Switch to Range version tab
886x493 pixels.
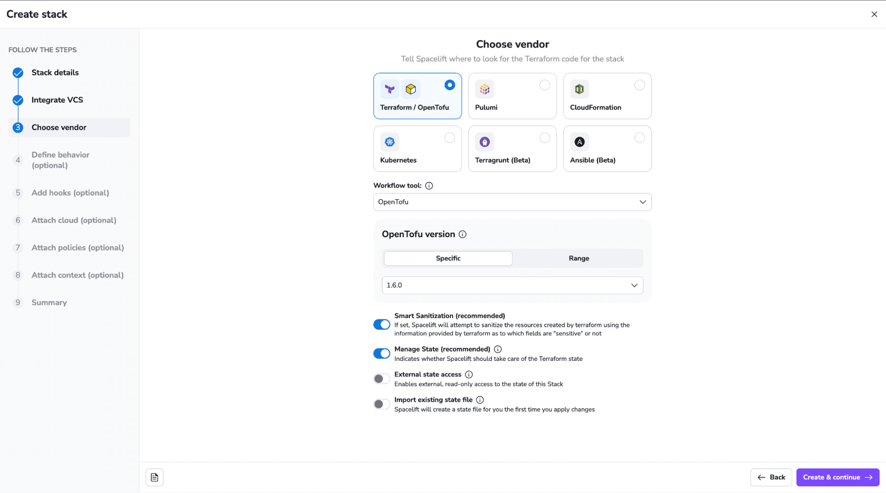coord(579,258)
